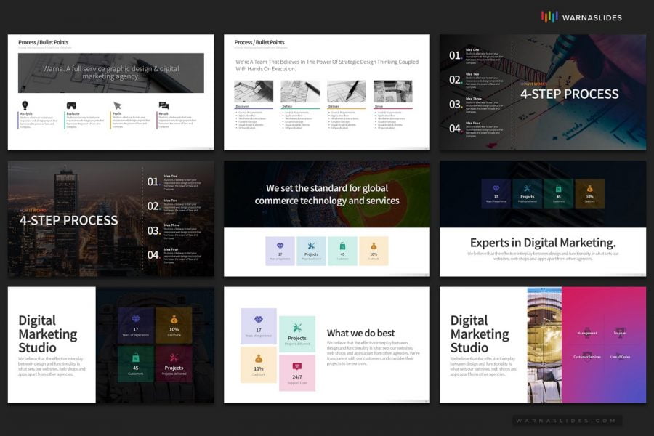
Task: Select the purple diamond "Years of experience" icon
Action: click(x=259, y=320)
